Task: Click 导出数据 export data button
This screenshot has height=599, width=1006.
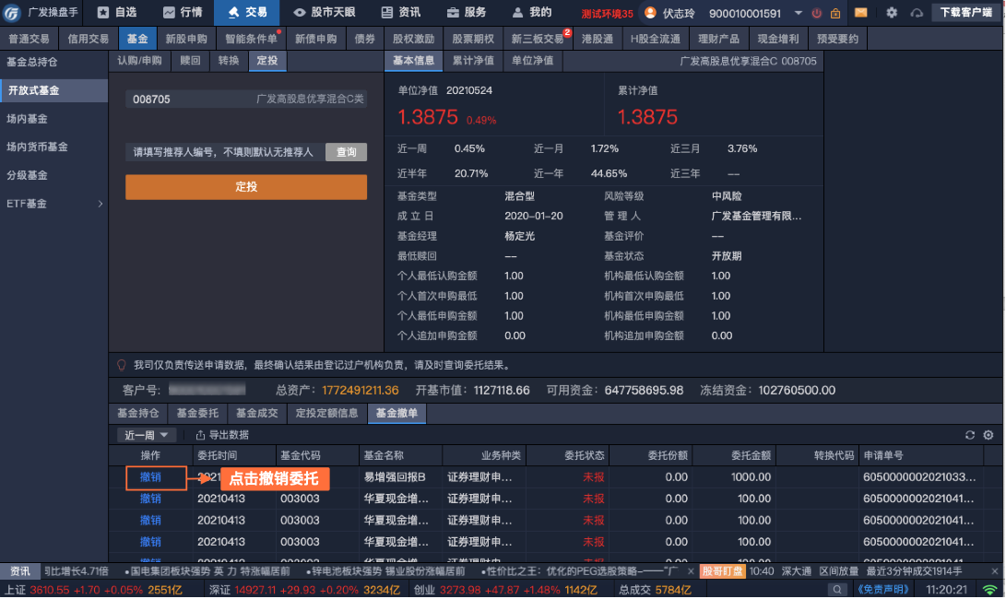Action: coord(222,435)
